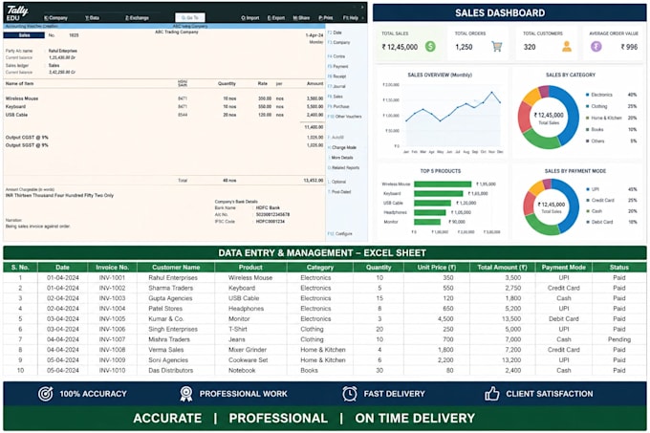Click the Invoice No. column header
Viewport: 650px width, 433px height.
pos(112,268)
